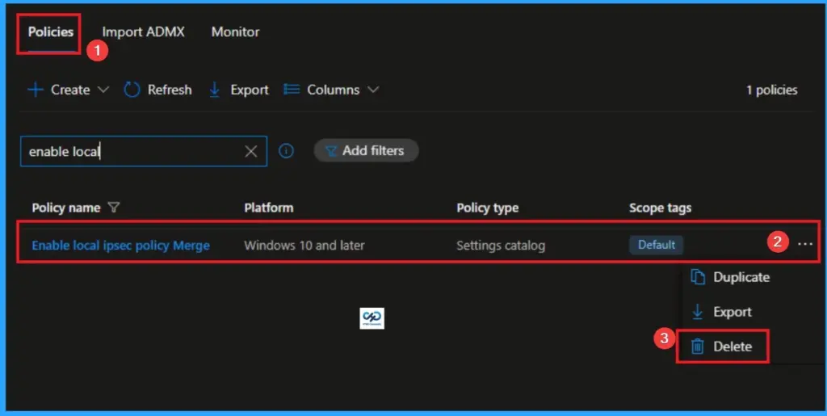Image resolution: width=827 pixels, height=416 pixels.
Task: Click the Duplicate copy icon in context menu
Action: pos(698,277)
